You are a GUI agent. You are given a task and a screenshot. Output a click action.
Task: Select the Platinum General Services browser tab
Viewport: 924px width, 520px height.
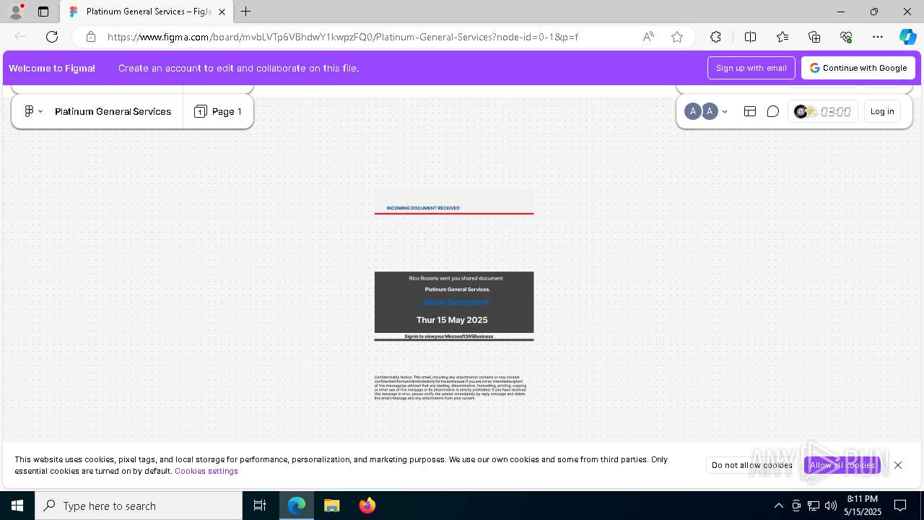pyautogui.click(x=147, y=12)
